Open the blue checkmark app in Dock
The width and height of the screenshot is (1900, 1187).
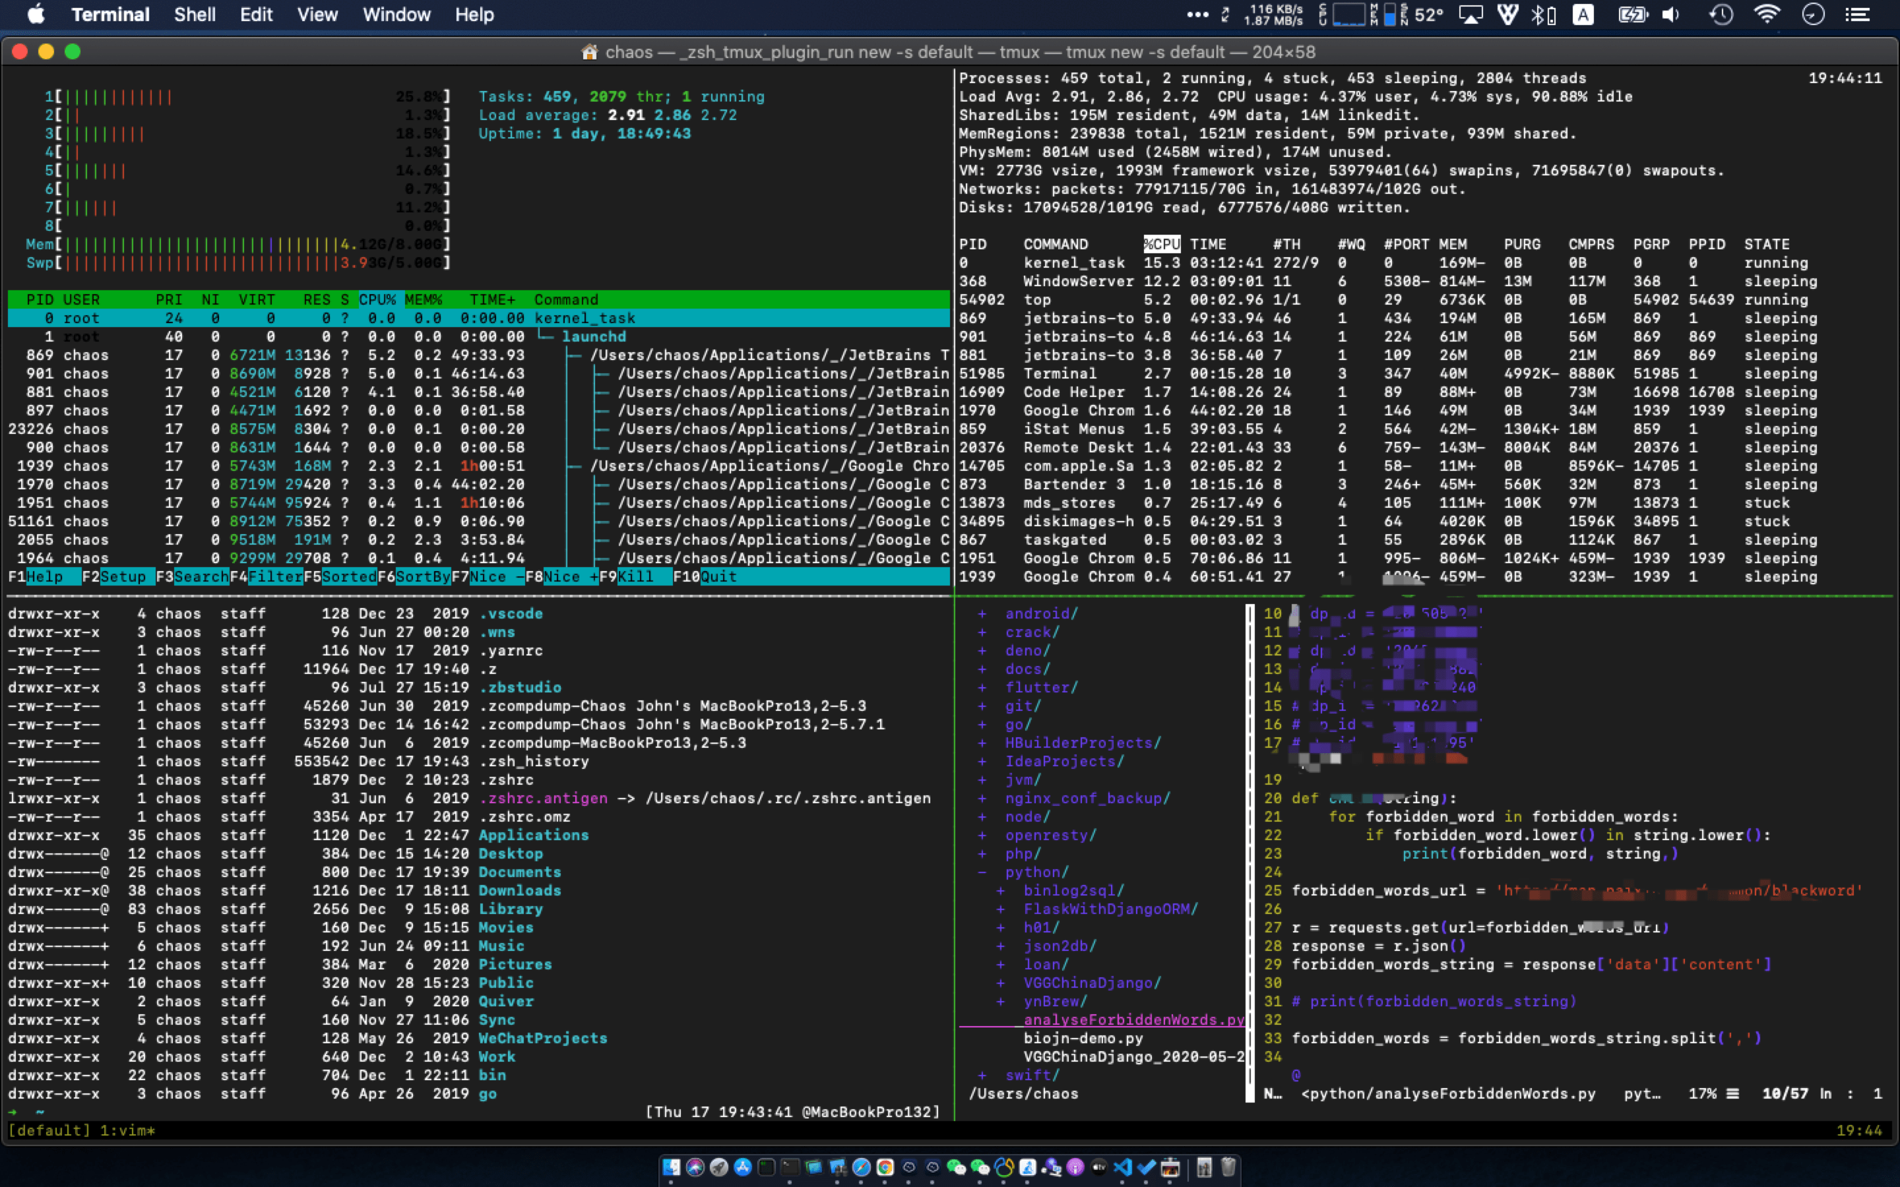click(1147, 1167)
